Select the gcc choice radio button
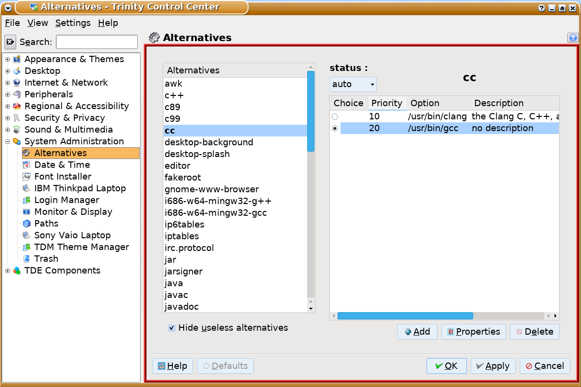 [335, 128]
